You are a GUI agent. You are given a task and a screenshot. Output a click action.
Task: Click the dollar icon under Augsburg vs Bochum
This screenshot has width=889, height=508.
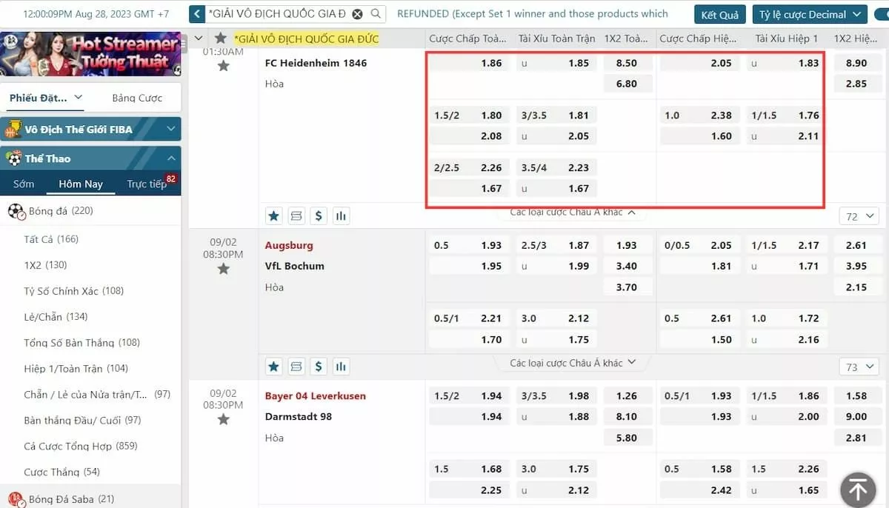coord(319,366)
